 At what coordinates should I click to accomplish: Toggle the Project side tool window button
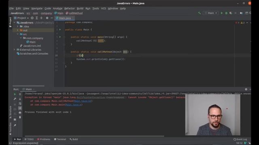[11, 22]
